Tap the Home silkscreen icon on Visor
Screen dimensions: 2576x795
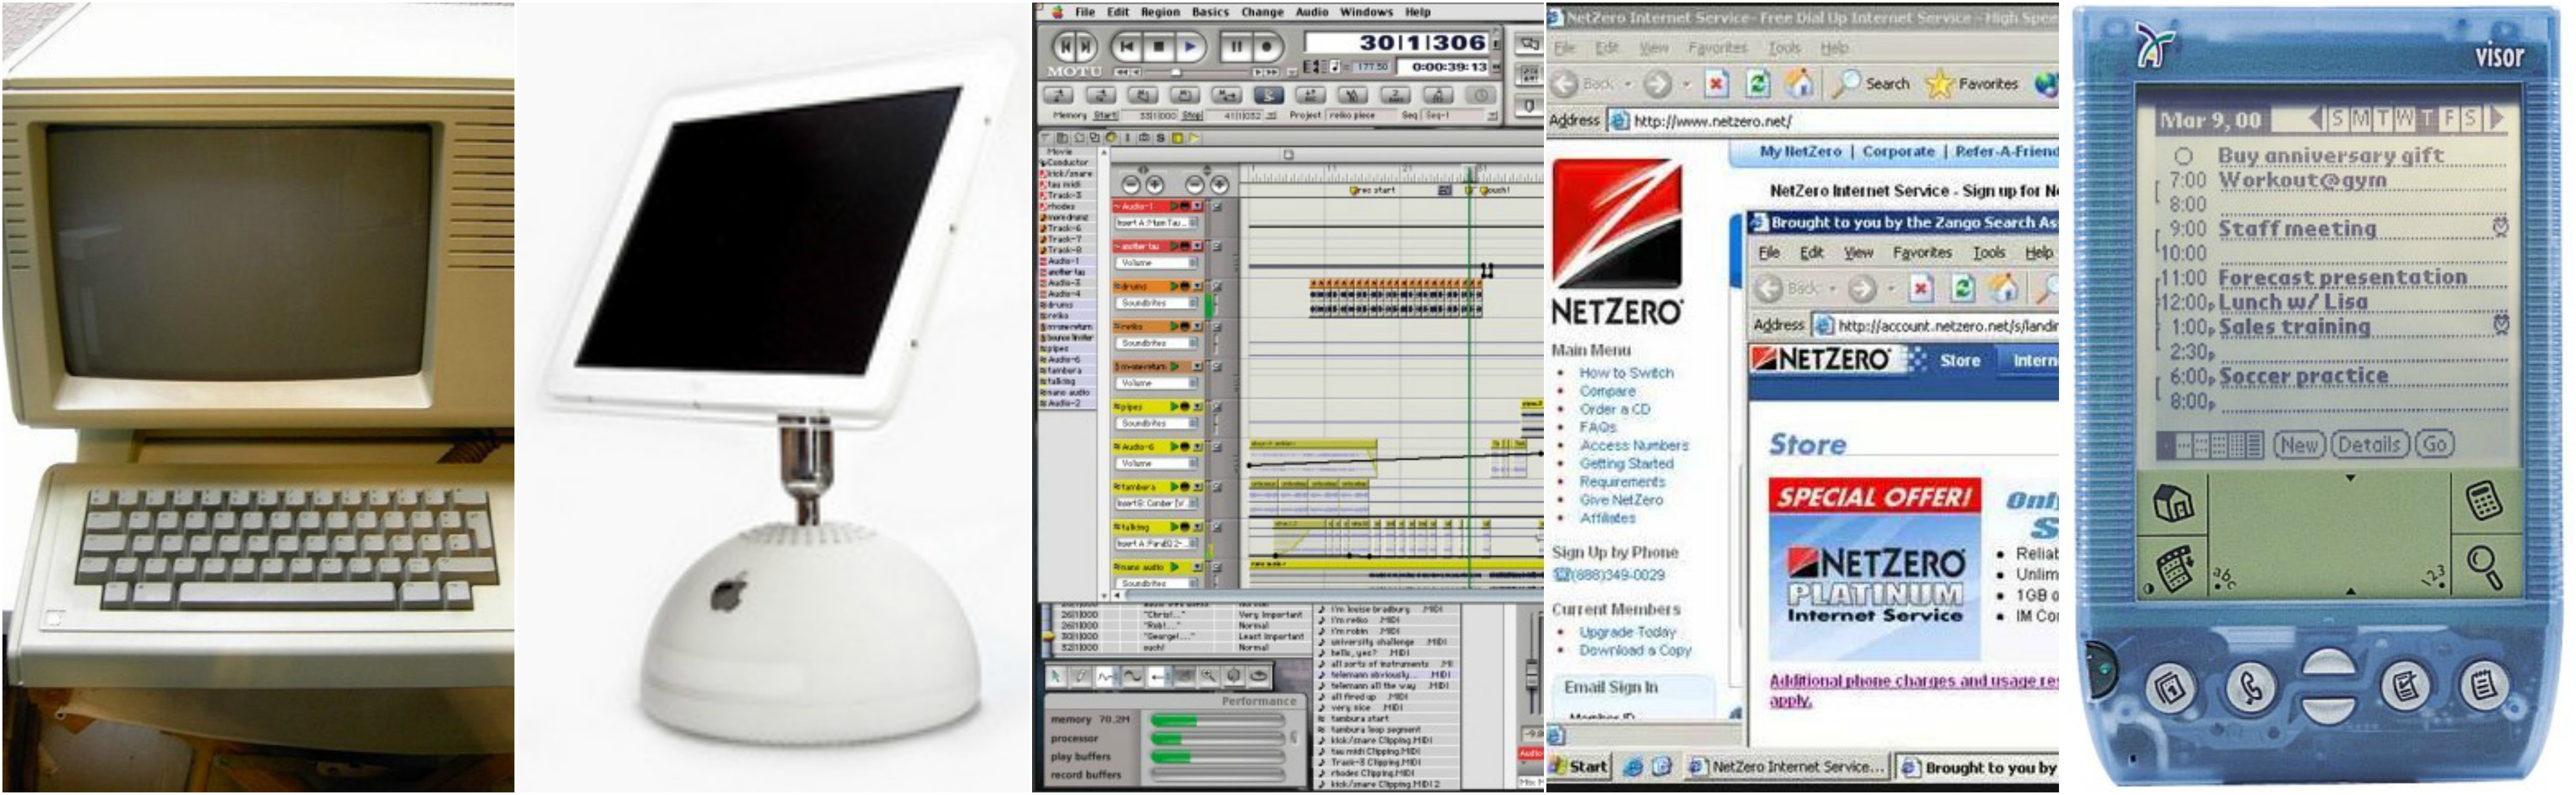2173,503
